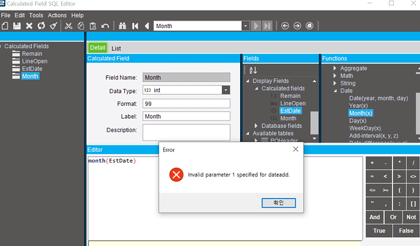Select Month(x) function
Screen dimensions: 420x246
tap(360, 113)
